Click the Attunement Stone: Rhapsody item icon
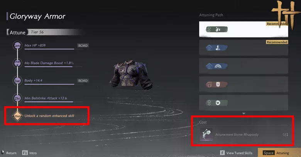 point(206,134)
